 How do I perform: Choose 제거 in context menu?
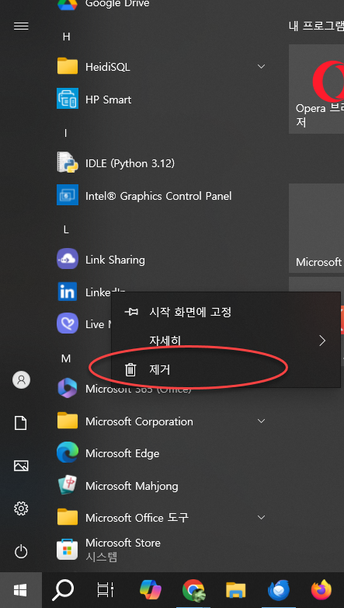pyautogui.click(x=226, y=369)
